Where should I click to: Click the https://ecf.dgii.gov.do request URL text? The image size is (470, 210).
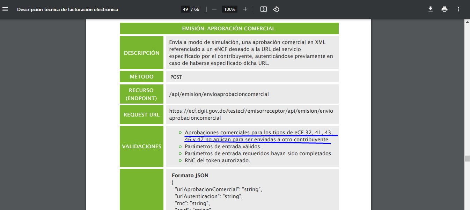(x=251, y=114)
